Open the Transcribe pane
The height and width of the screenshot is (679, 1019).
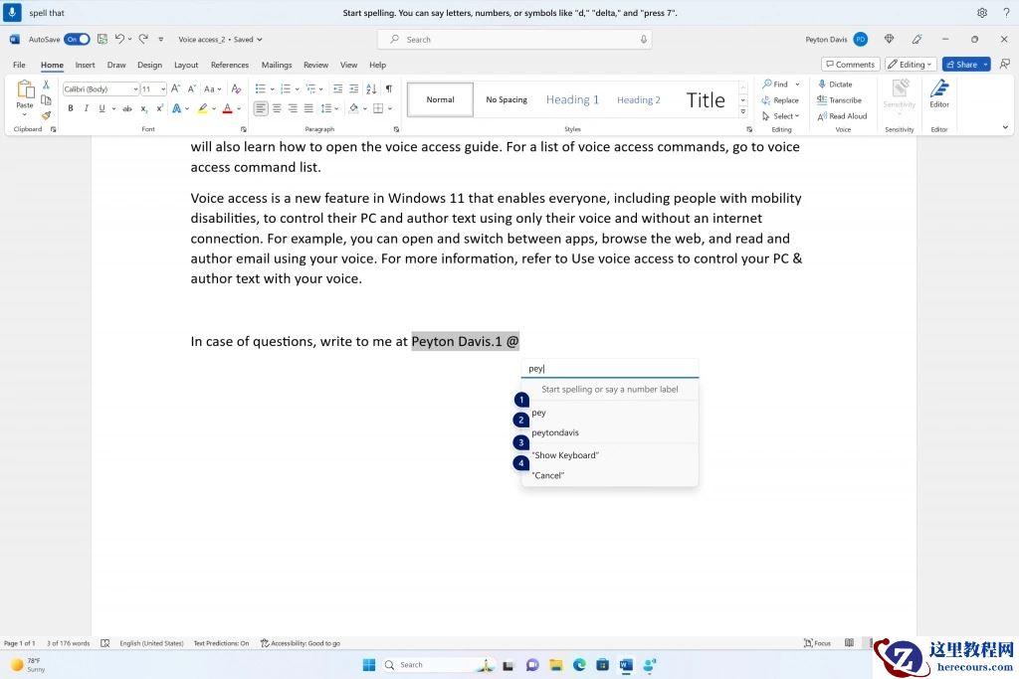coord(841,99)
